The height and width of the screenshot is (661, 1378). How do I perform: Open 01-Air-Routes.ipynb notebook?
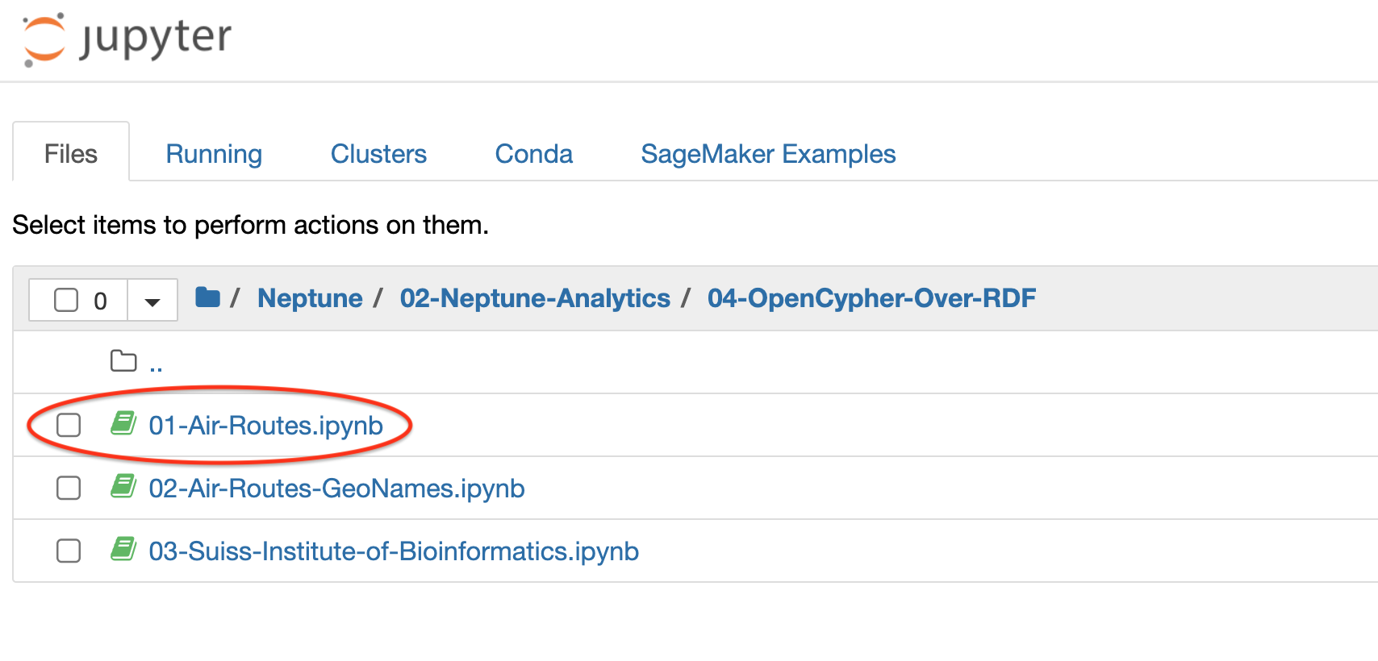265,426
